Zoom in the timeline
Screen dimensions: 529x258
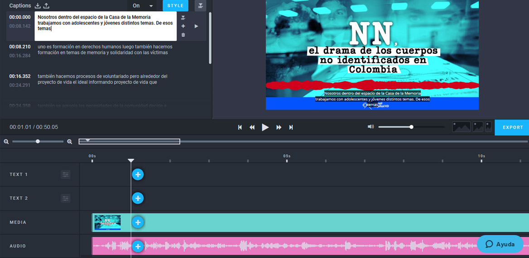69,142
